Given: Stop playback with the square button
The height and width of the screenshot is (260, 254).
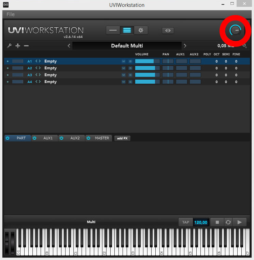Looking at the screenshot, I should (x=217, y=222).
